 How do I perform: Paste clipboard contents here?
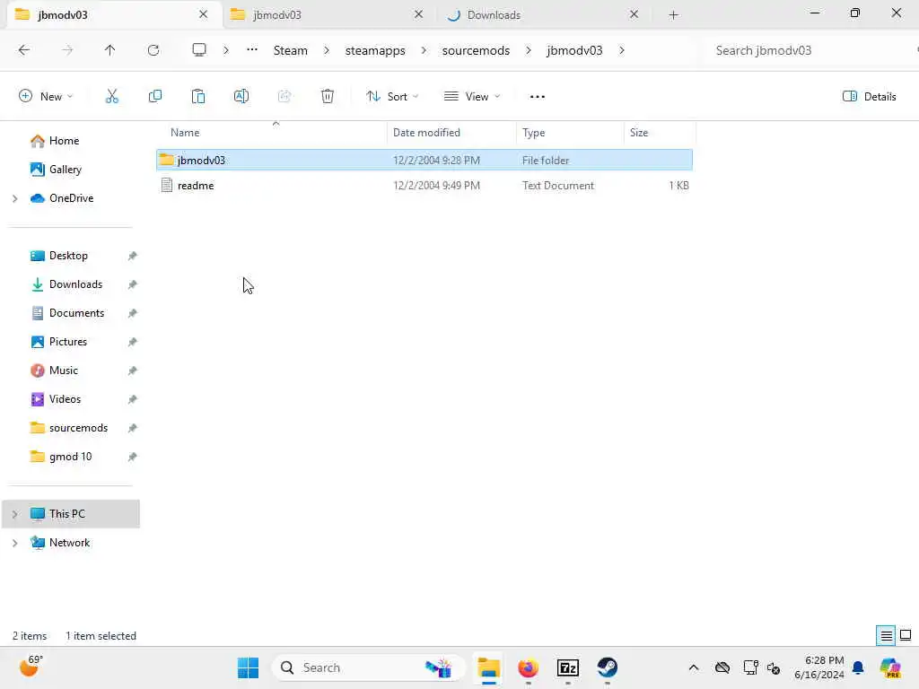coord(198,97)
